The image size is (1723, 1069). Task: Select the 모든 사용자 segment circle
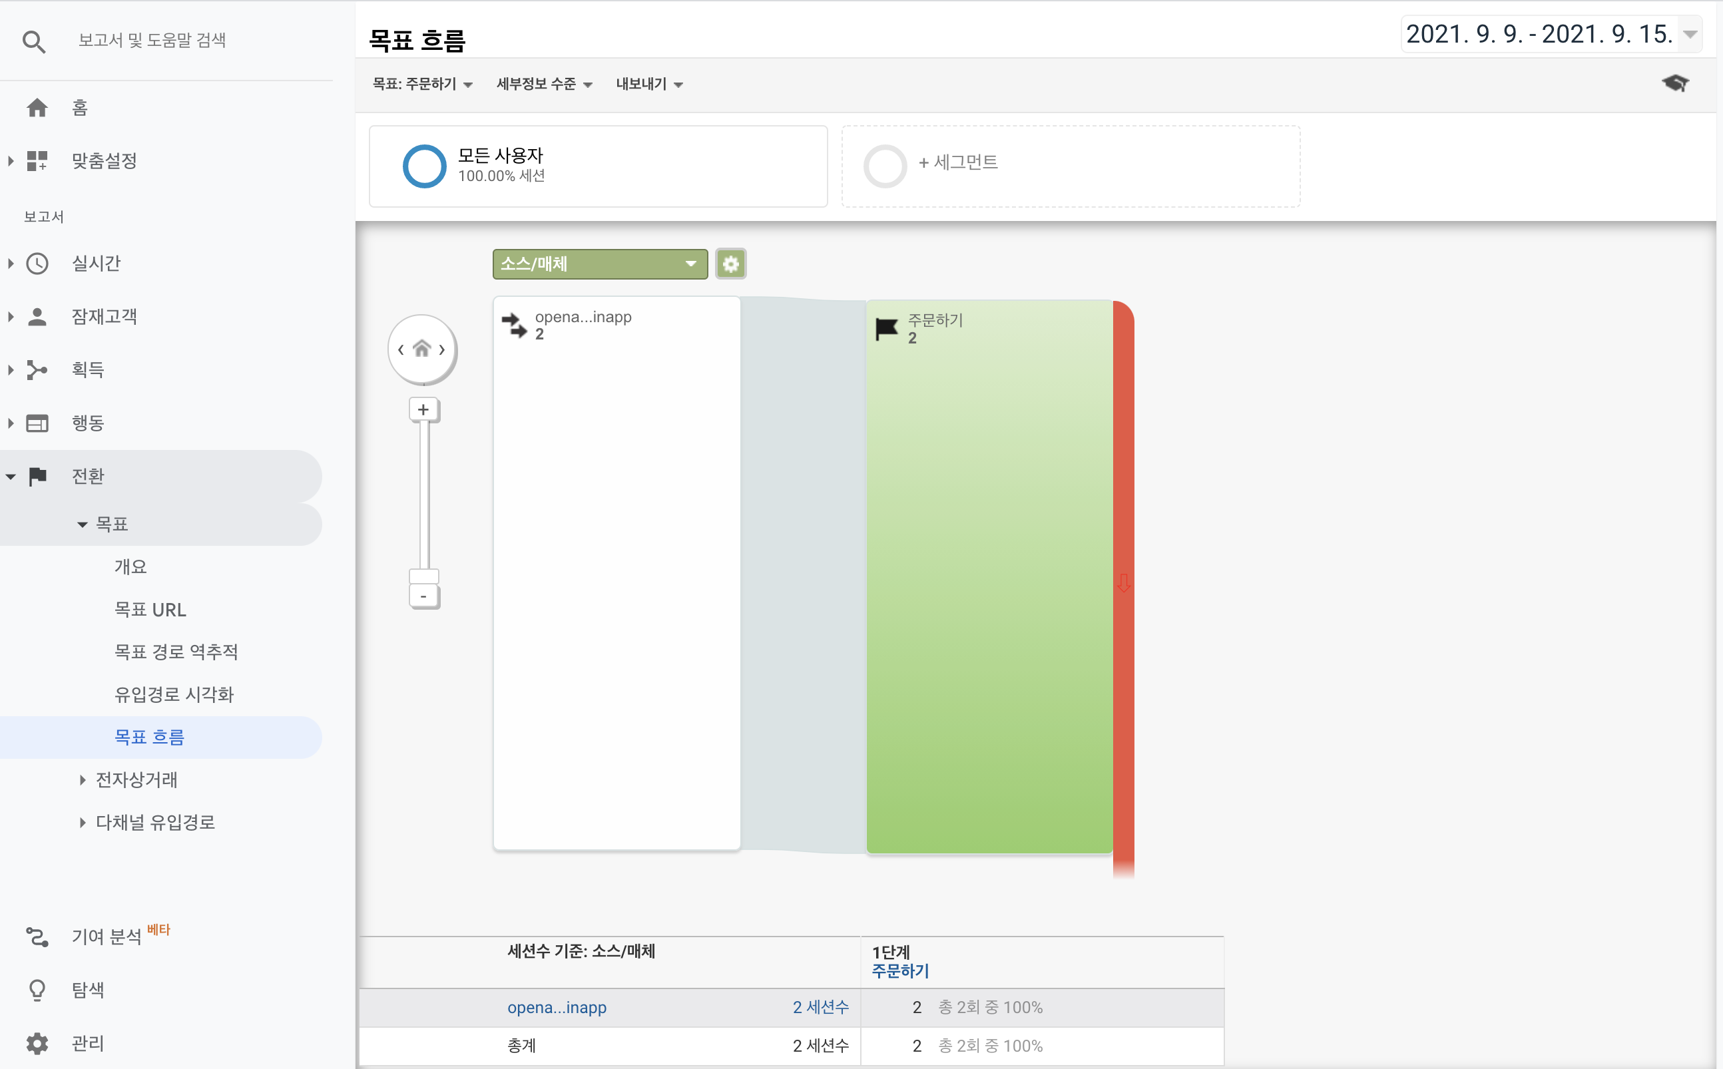(424, 166)
